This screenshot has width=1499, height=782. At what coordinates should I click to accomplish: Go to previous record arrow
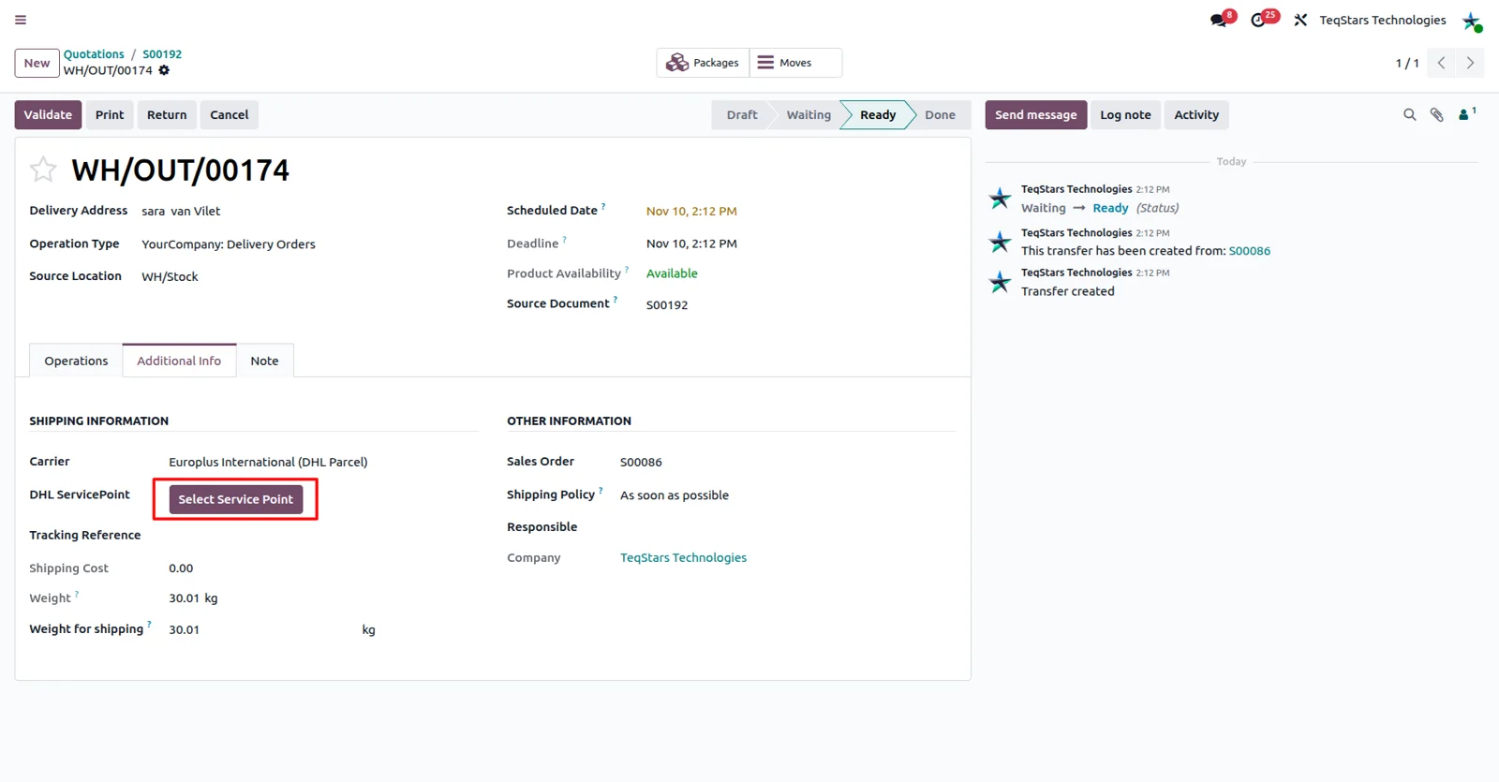[1442, 63]
